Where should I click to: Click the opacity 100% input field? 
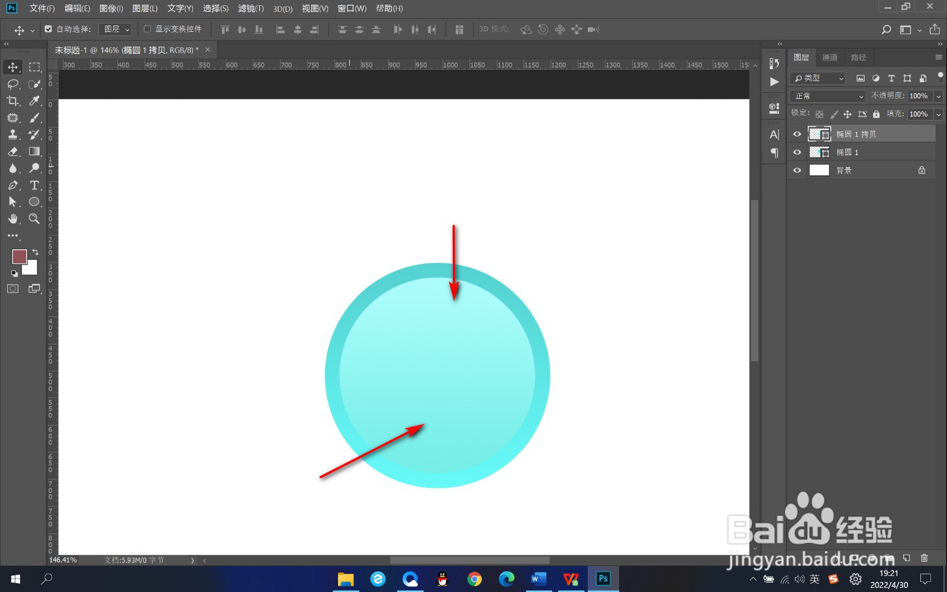[x=920, y=96]
